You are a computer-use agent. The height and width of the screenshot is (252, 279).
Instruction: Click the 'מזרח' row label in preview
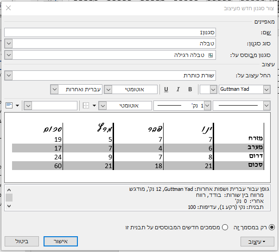255,138
